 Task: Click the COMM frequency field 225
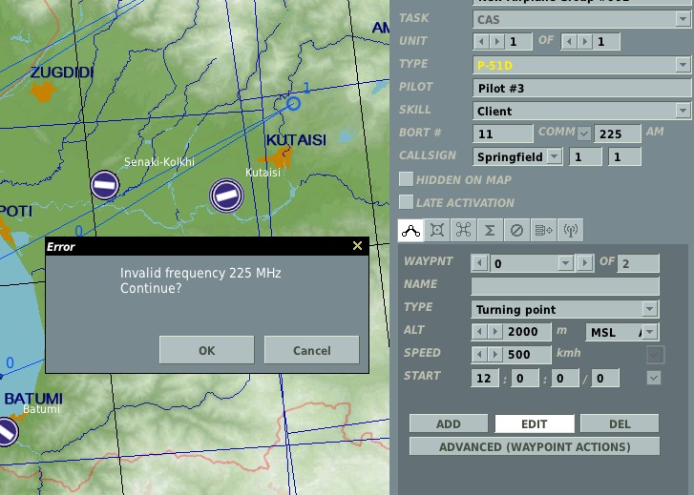pos(618,134)
